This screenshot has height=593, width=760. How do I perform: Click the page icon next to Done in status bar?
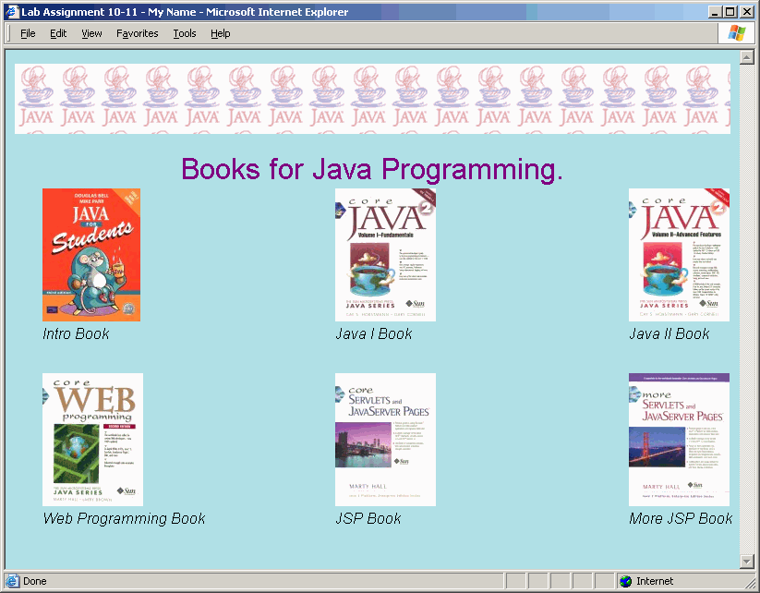click(12, 581)
